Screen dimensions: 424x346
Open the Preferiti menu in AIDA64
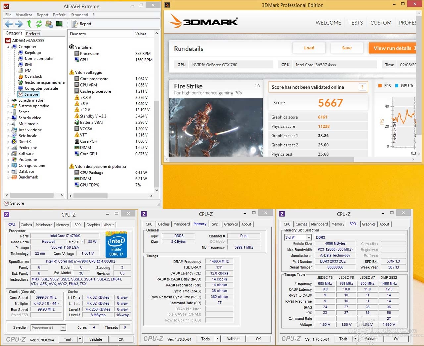[60, 15]
